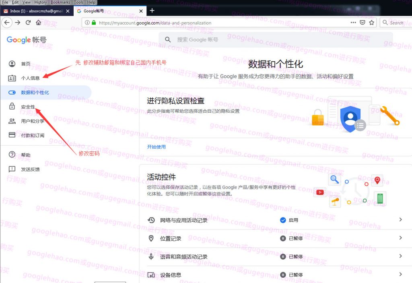Close the Google帐号 tab
The width and height of the screenshot is (412, 283).
[141, 11]
